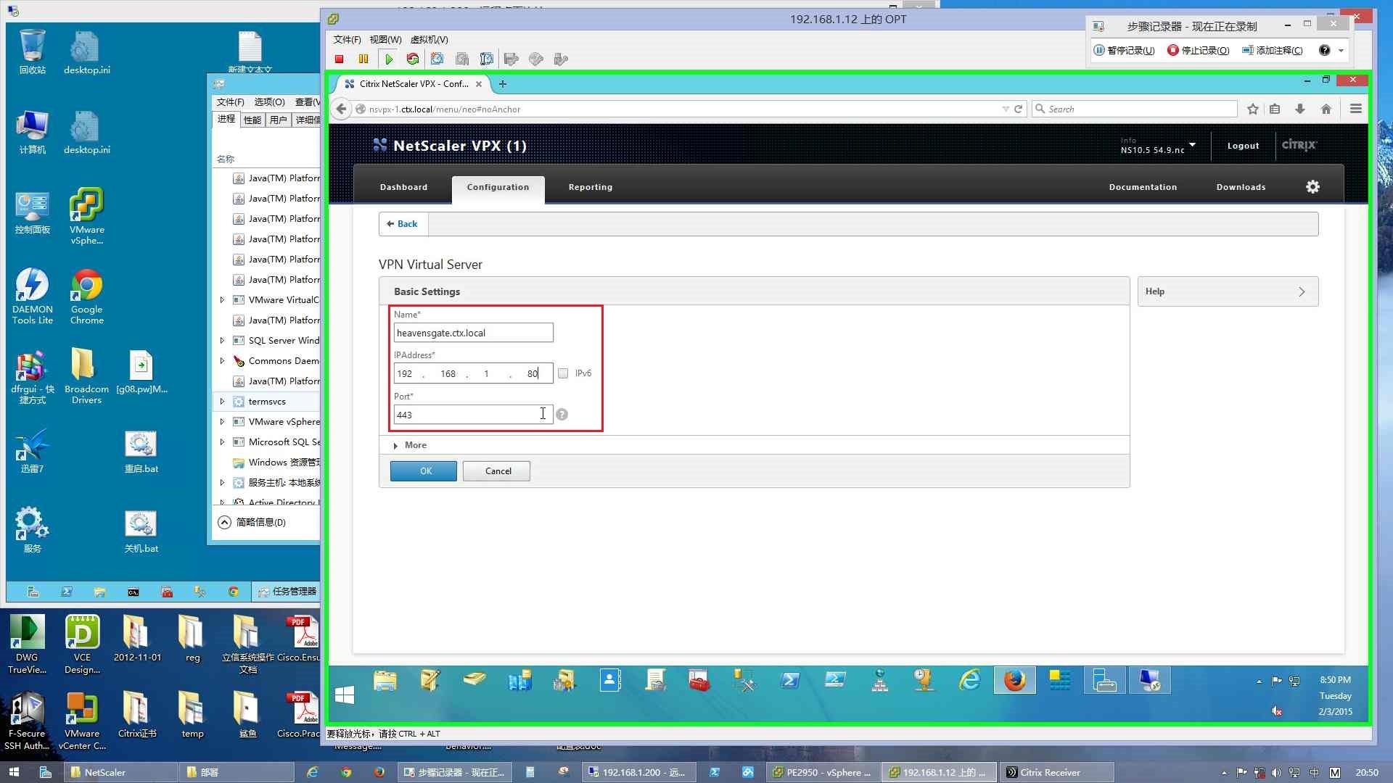Open Firefox downloads arrow icon
Viewport: 1393px width, 783px height.
[1300, 109]
